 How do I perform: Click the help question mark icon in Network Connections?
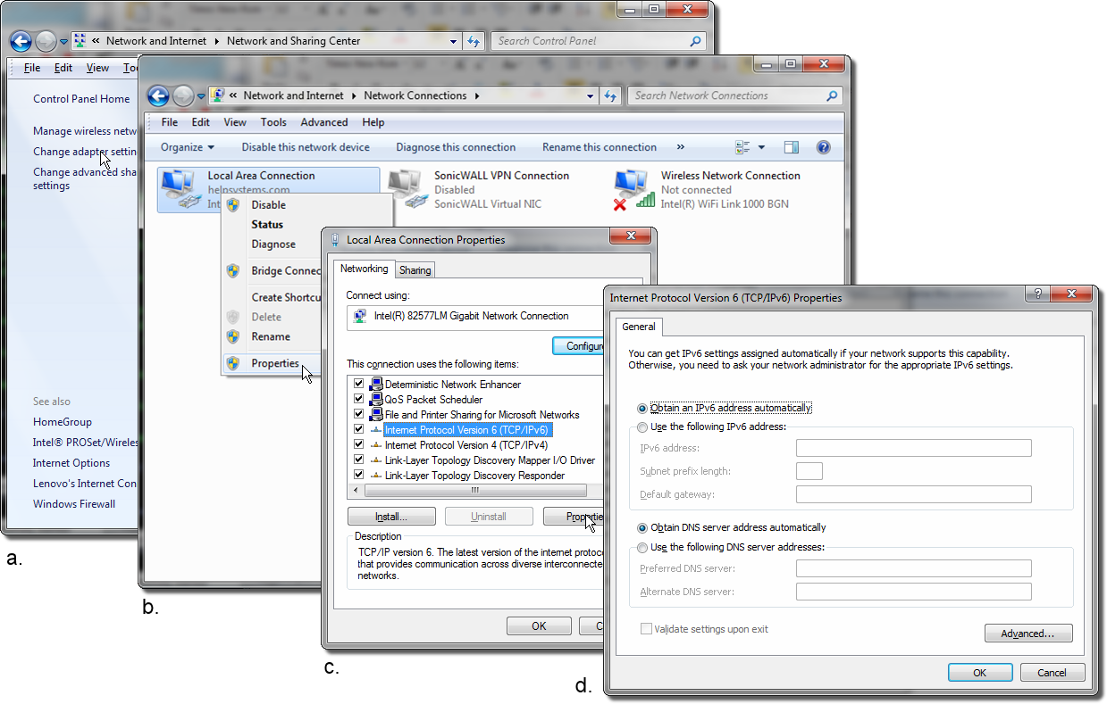click(x=824, y=147)
